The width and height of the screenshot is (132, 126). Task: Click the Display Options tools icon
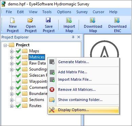(x=52, y=110)
